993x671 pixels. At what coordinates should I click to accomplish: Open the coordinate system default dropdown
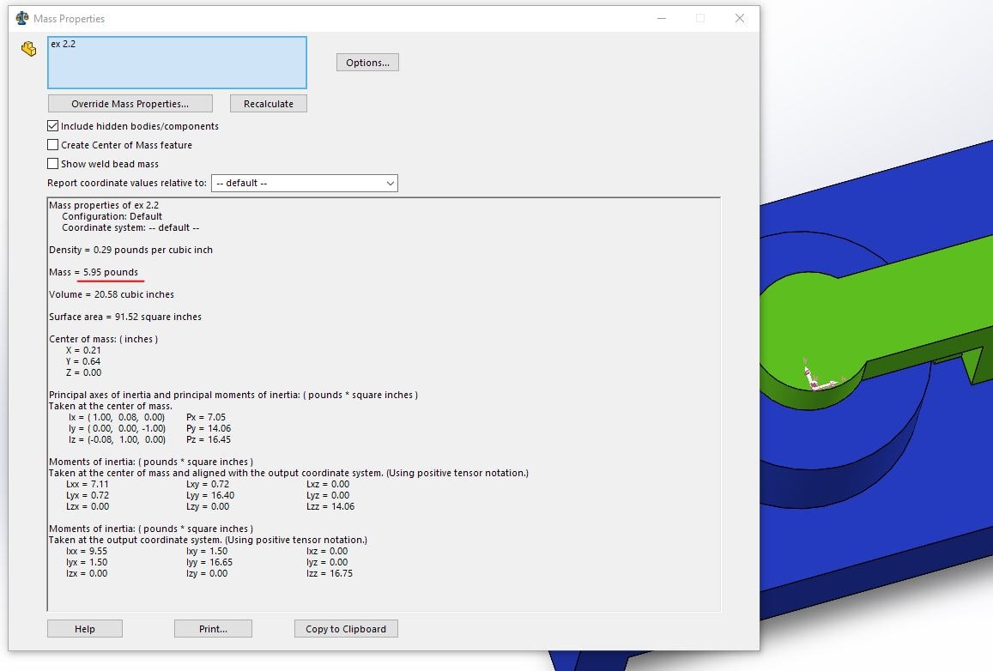304,183
